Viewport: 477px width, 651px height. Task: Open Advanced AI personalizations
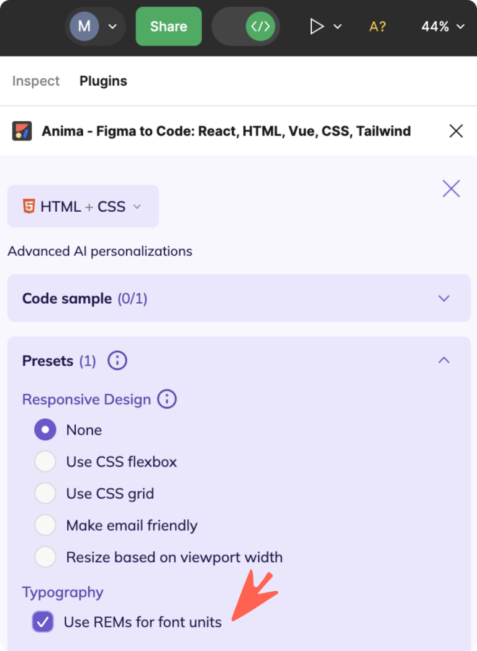coord(99,251)
